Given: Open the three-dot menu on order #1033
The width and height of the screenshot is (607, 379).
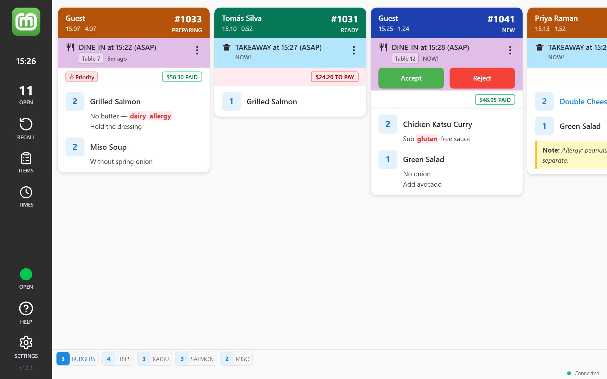Looking at the screenshot, I should pos(197,50).
